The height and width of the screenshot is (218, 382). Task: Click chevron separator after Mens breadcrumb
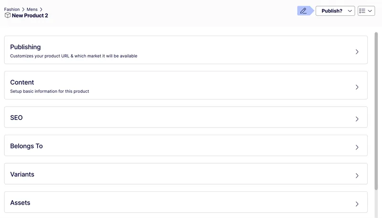[x=41, y=9]
